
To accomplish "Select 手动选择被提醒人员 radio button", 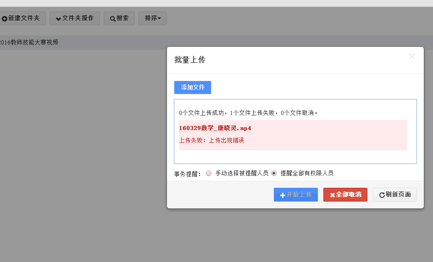I will click(209, 173).
